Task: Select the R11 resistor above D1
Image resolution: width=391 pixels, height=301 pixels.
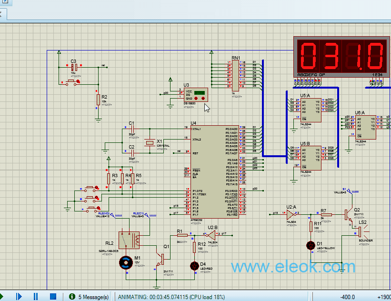Action: tap(311, 227)
